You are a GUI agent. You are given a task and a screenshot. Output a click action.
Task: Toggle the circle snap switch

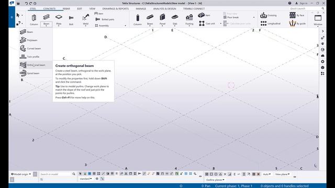(216, 174)
